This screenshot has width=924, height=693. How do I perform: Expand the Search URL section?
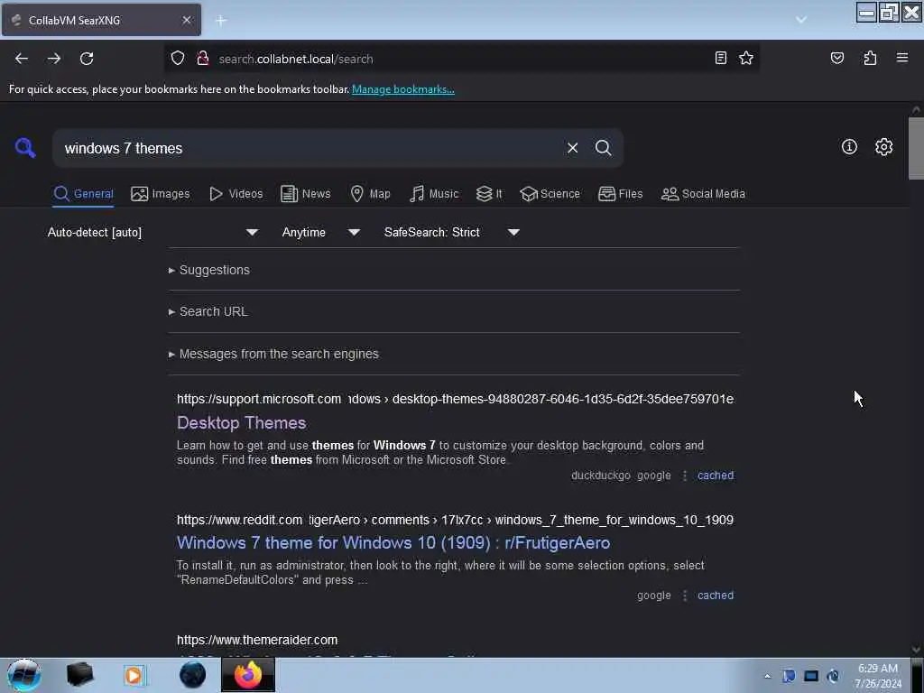click(x=208, y=311)
